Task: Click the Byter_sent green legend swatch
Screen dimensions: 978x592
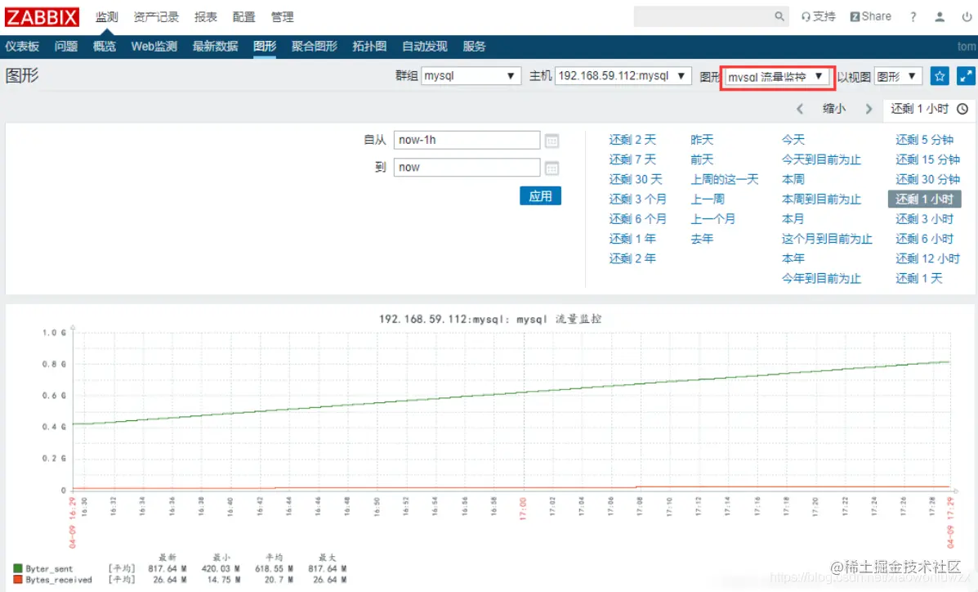Action: (x=18, y=568)
